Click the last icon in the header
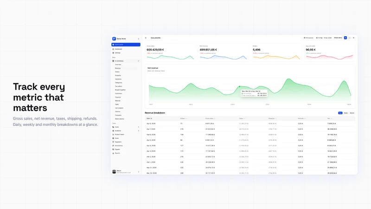The width and height of the screenshot is (371, 209). tap(353, 38)
